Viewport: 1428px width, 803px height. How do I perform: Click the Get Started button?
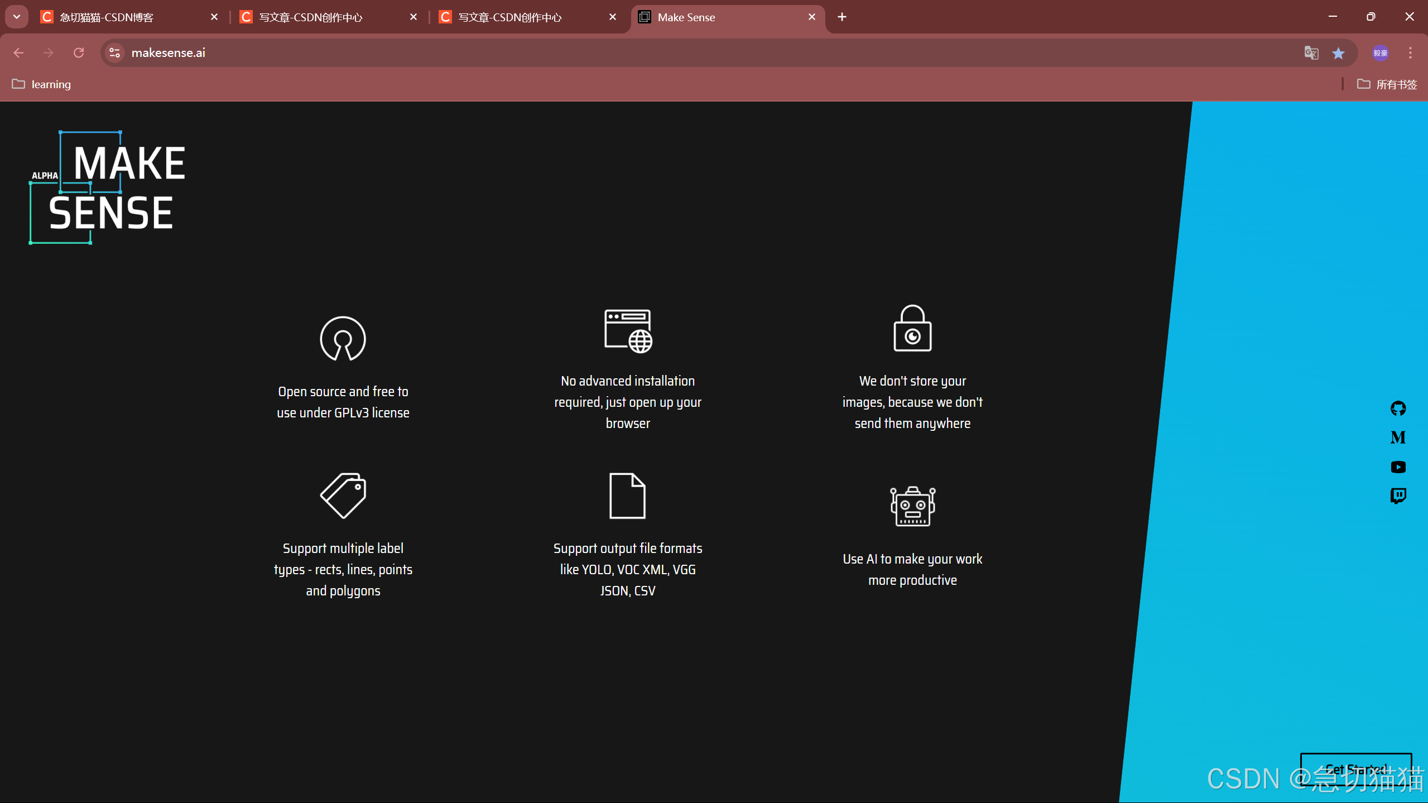tap(1355, 769)
